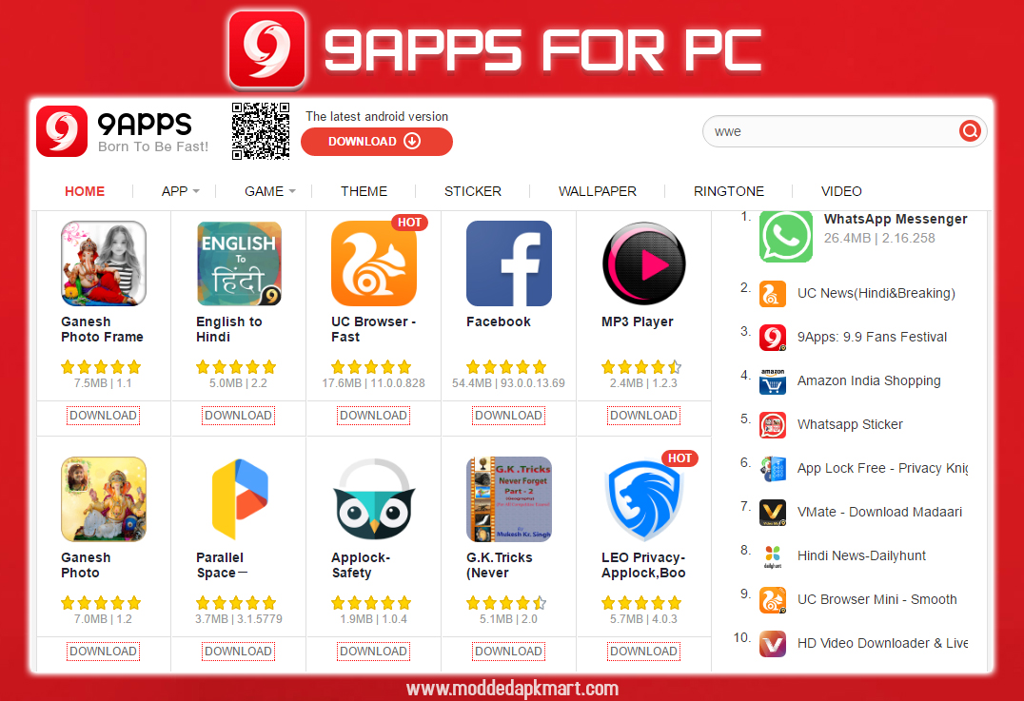Download the Ganesh Photo Frame app
The image size is (1024, 701).
103,416
